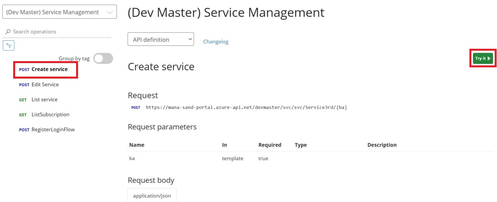Click the POST badge beside Edit Service

click(x=24, y=85)
